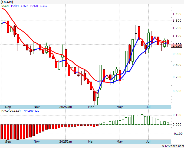Click the 1.400 price axis label
Screen dimensions: 184x148
177,14
